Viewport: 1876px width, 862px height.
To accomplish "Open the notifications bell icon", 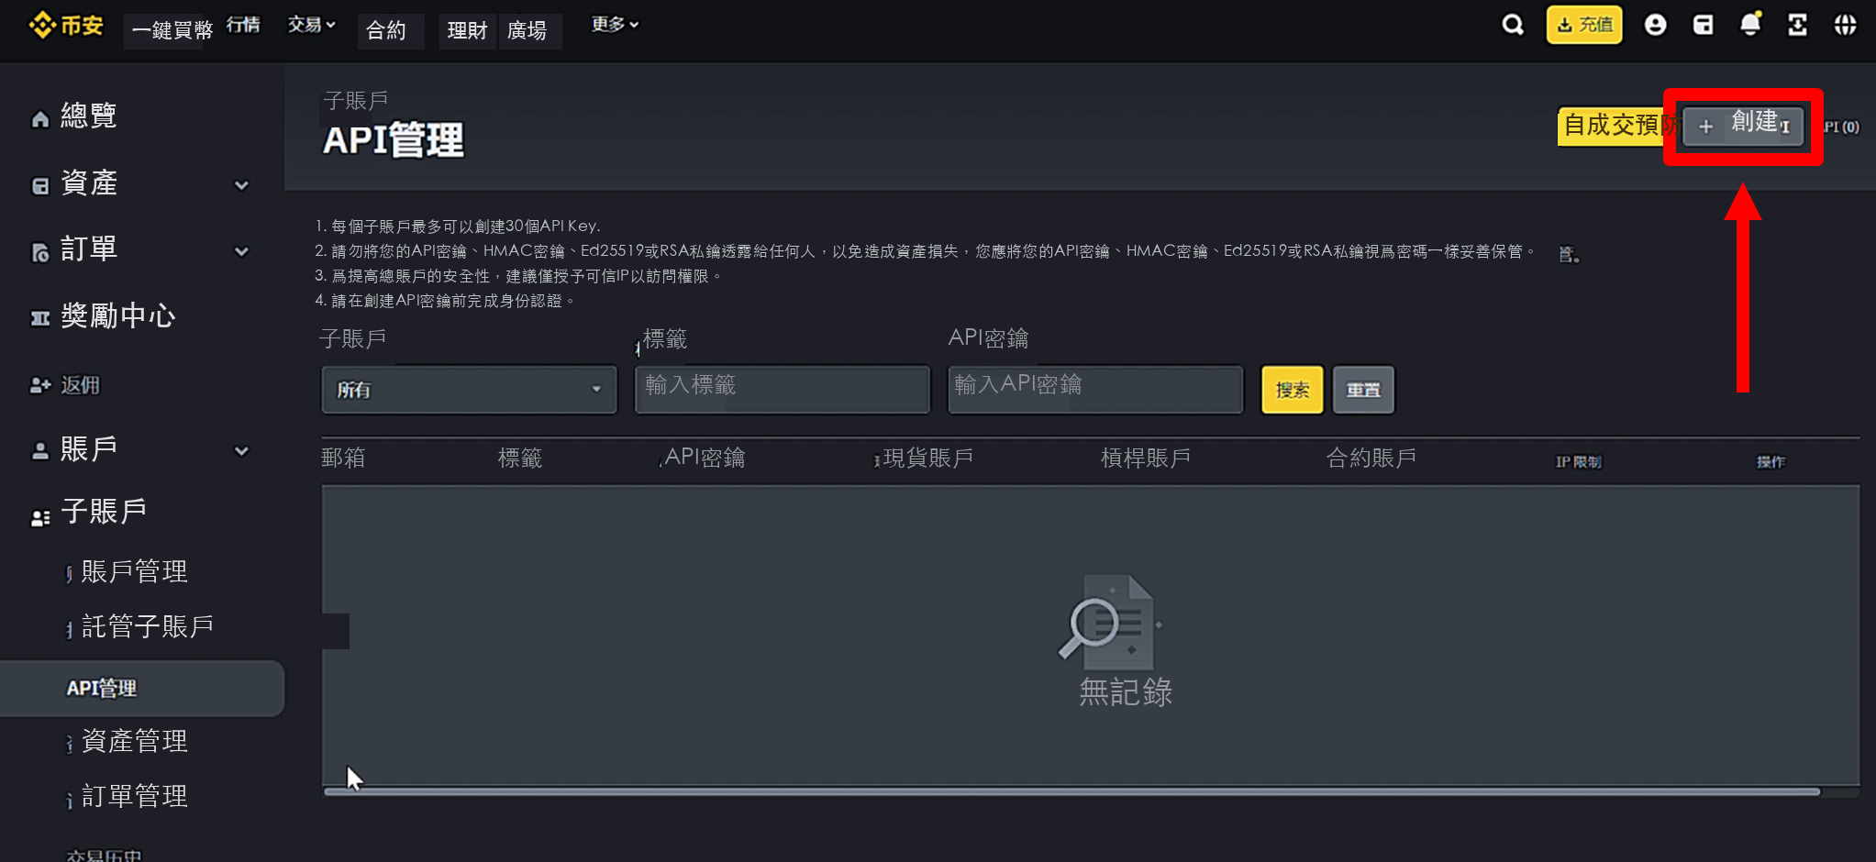I will pos(1750,24).
